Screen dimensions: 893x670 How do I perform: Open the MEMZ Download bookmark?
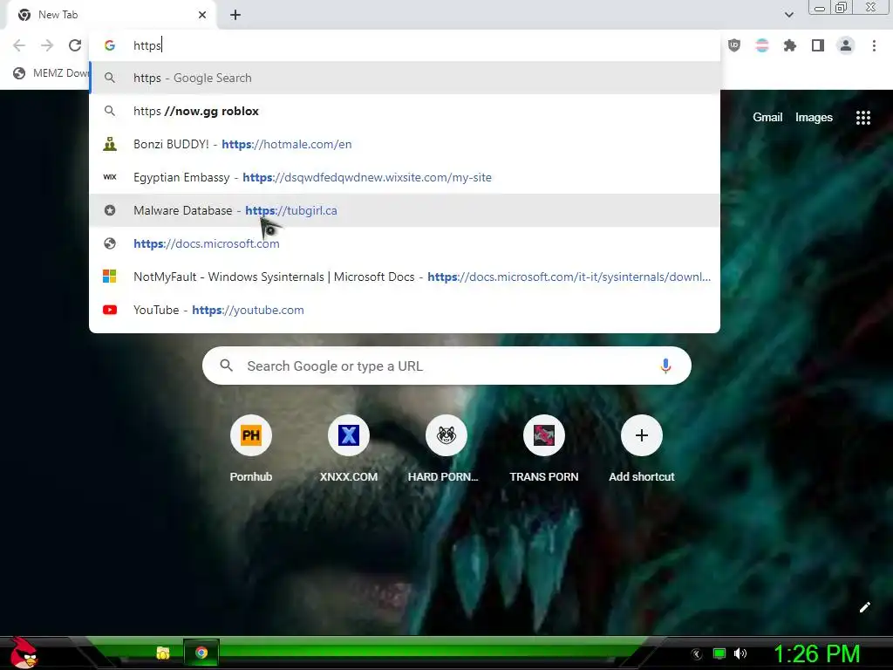tap(50, 73)
